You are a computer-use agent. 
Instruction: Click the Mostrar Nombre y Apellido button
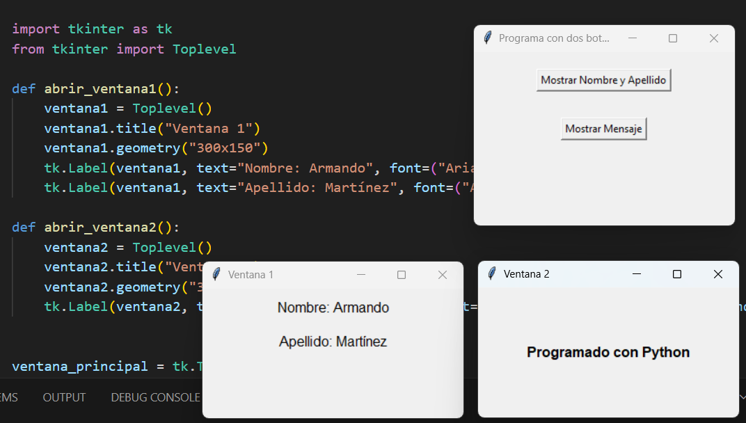(603, 80)
